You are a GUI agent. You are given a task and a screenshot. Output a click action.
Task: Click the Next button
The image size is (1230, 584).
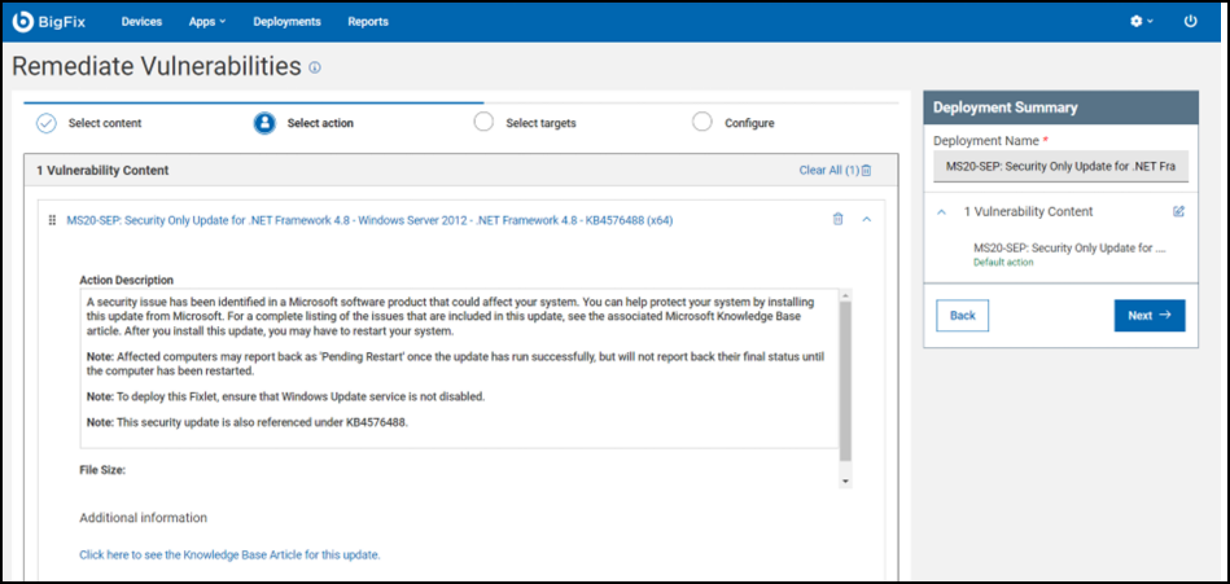1150,315
